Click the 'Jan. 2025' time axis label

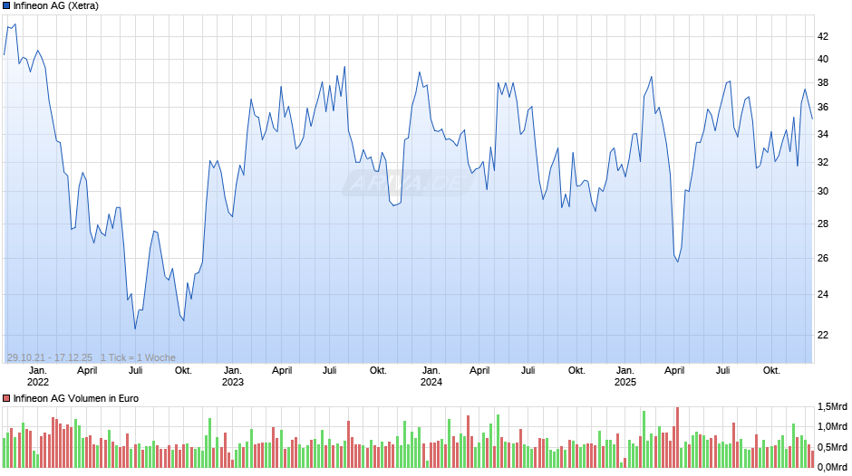point(624,376)
